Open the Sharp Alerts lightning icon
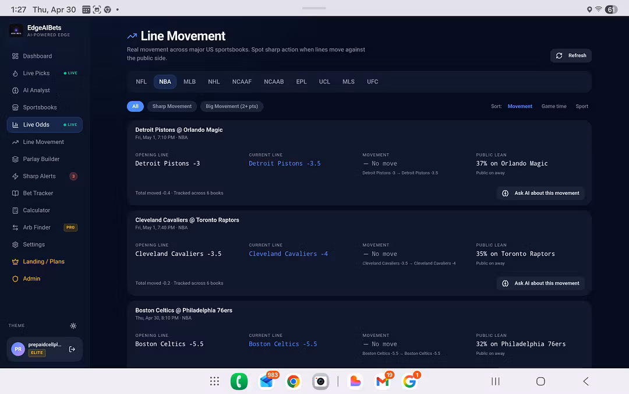The image size is (629, 394). click(15, 176)
